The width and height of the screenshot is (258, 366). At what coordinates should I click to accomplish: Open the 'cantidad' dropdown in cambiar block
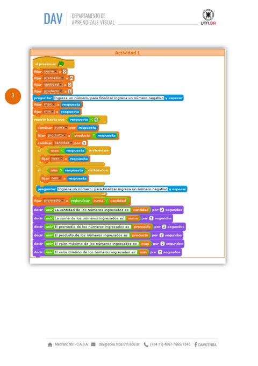click(x=63, y=143)
